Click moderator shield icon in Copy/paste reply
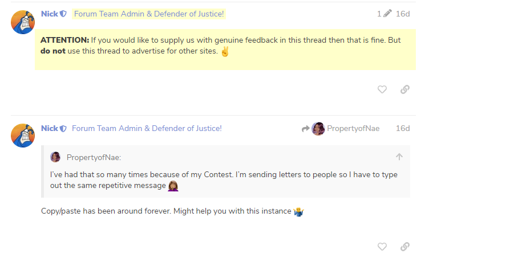This screenshot has height=270, width=514. (63, 129)
